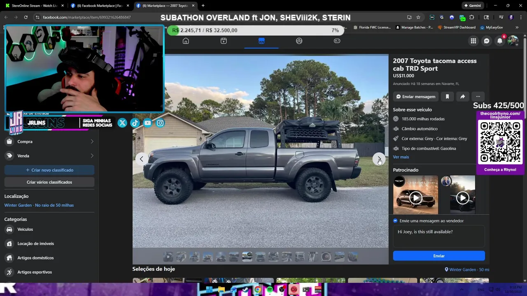This screenshot has height=296, width=527.
Task: Click the blue Enviar button
Action: pos(439,256)
